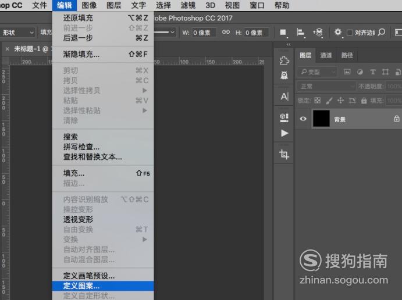Open the 形状 tool mode dropdown

coord(17,33)
